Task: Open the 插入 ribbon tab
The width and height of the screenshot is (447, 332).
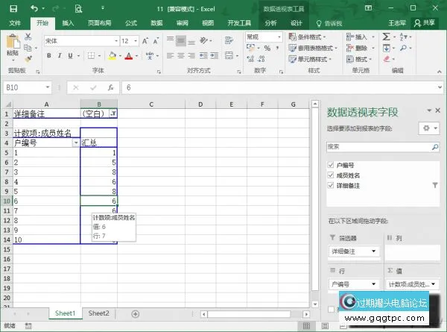Action: tap(68, 23)
